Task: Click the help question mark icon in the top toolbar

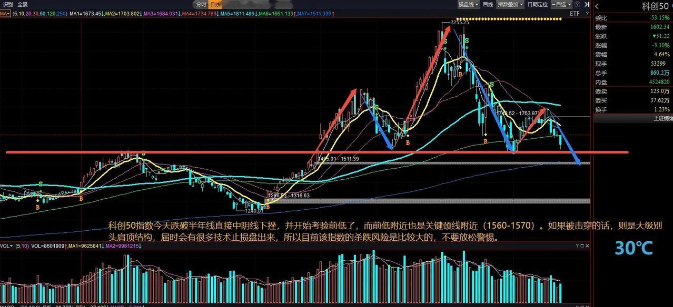Action: tap(578, 4)
